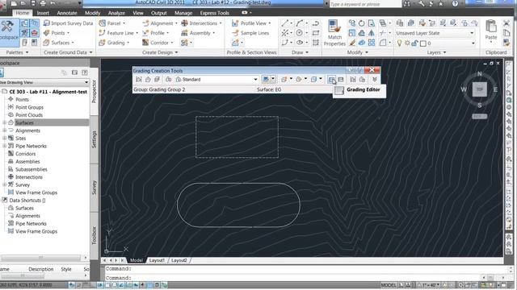Open the Feature Line dropdown
This screenshot has height=290, width=517.
[x=119, y=33]
